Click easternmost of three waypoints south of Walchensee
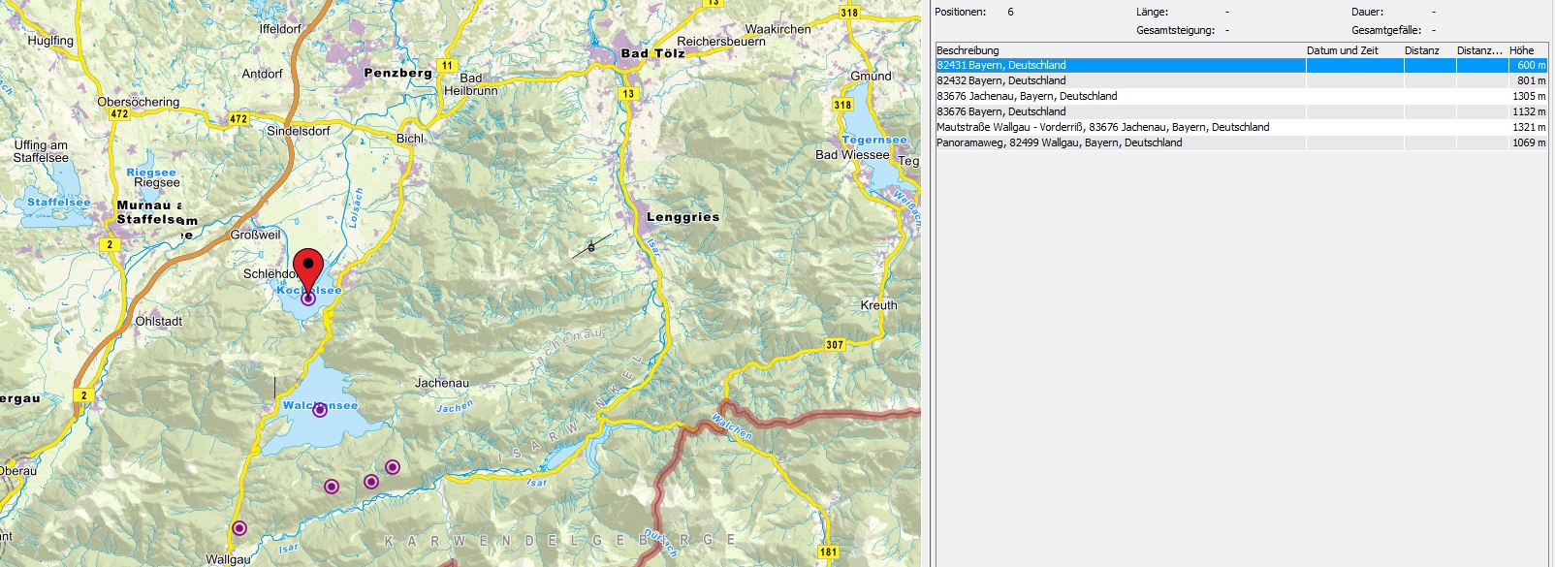 click(x=393, y=467)
